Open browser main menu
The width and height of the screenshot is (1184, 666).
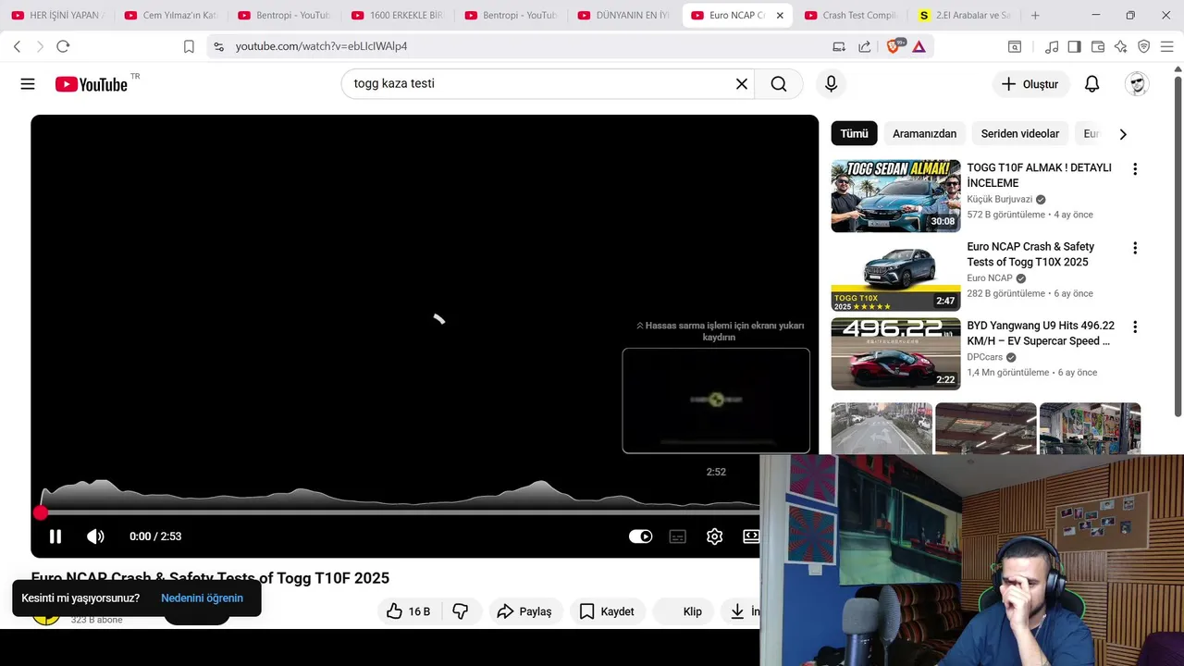1167,46
